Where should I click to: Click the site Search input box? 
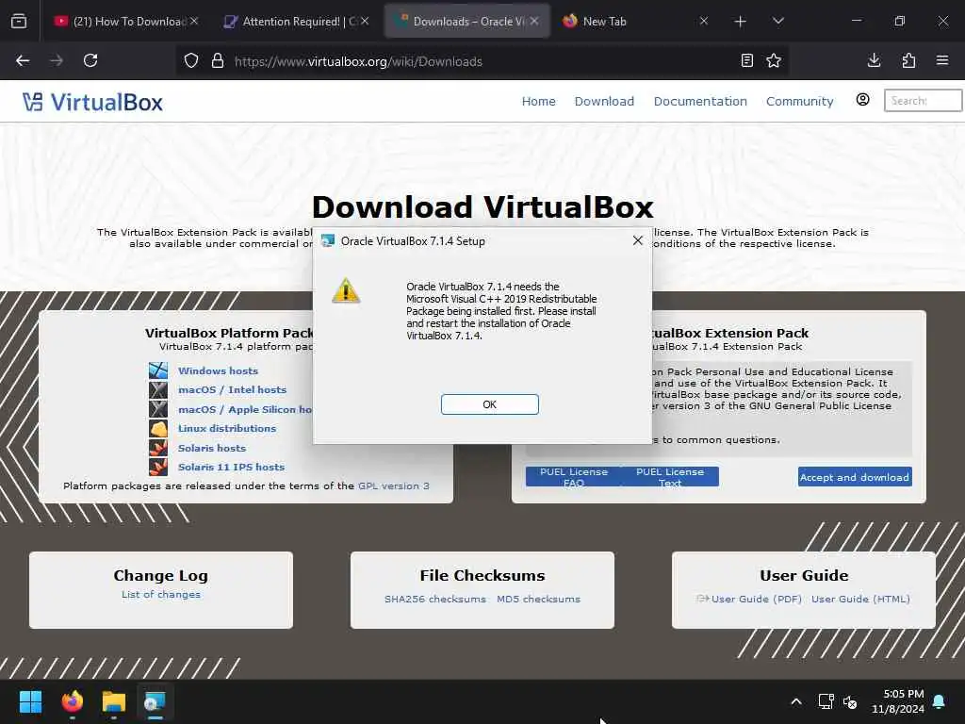(923, 100)
